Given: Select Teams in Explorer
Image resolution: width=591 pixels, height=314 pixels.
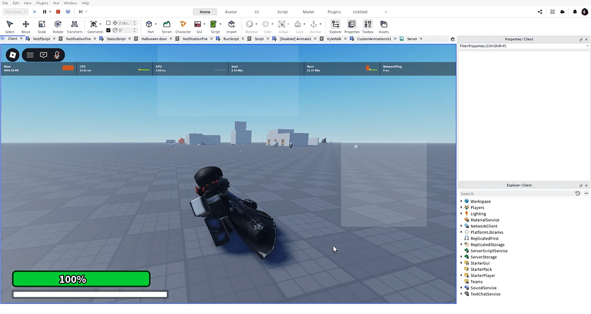Looking at the screenshot, I should click(x=476, y=282).
